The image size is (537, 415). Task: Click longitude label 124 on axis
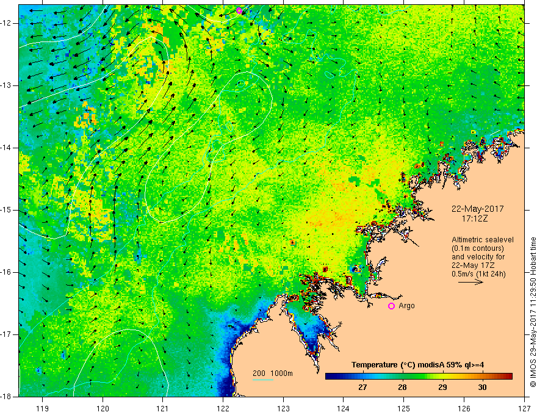coord(344,408)
